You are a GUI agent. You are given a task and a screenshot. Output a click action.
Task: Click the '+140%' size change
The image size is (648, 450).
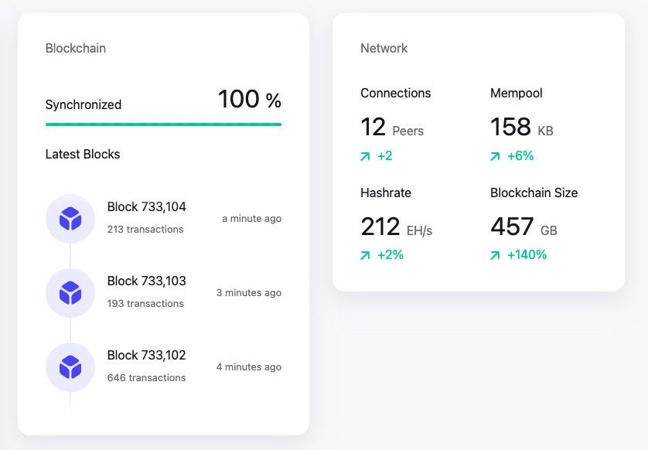[527, 255]
